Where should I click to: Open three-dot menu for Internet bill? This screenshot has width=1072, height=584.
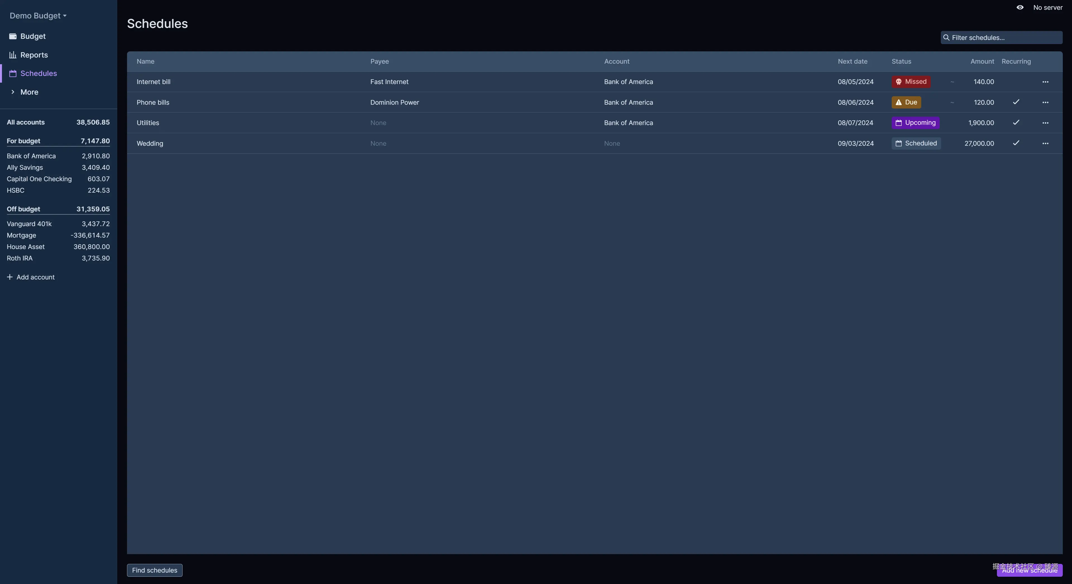point(1045,82)
